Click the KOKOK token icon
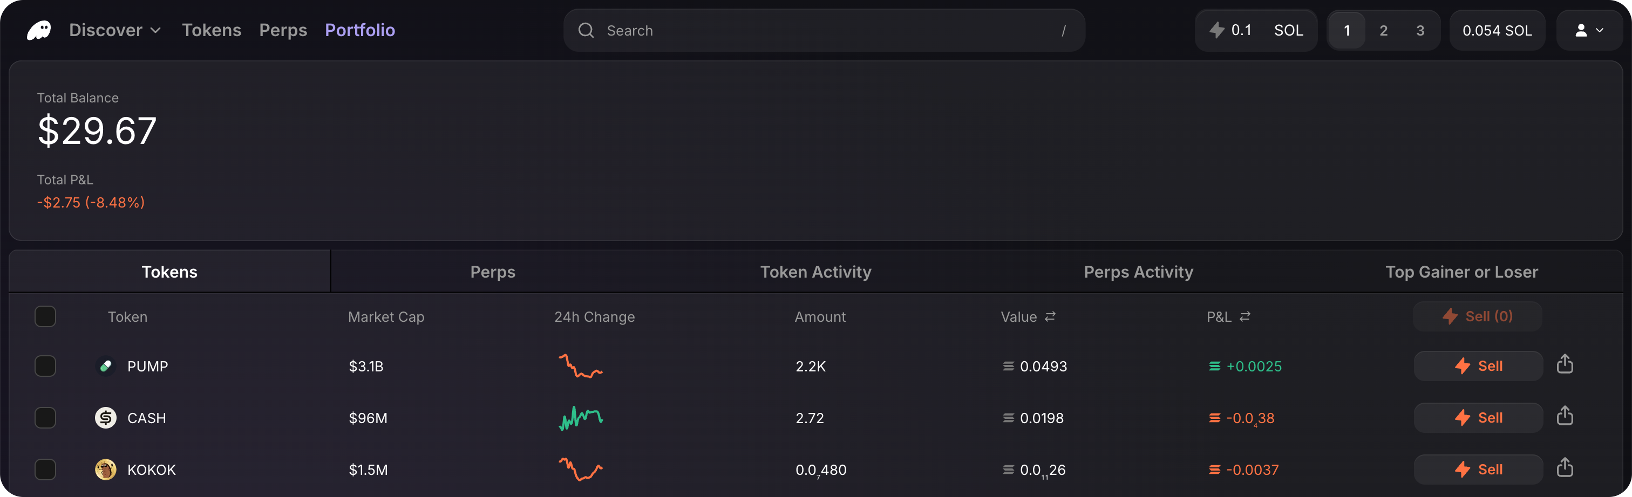Screen dimensions: 1632x497 pyautogui.click(x=105, y=470)
